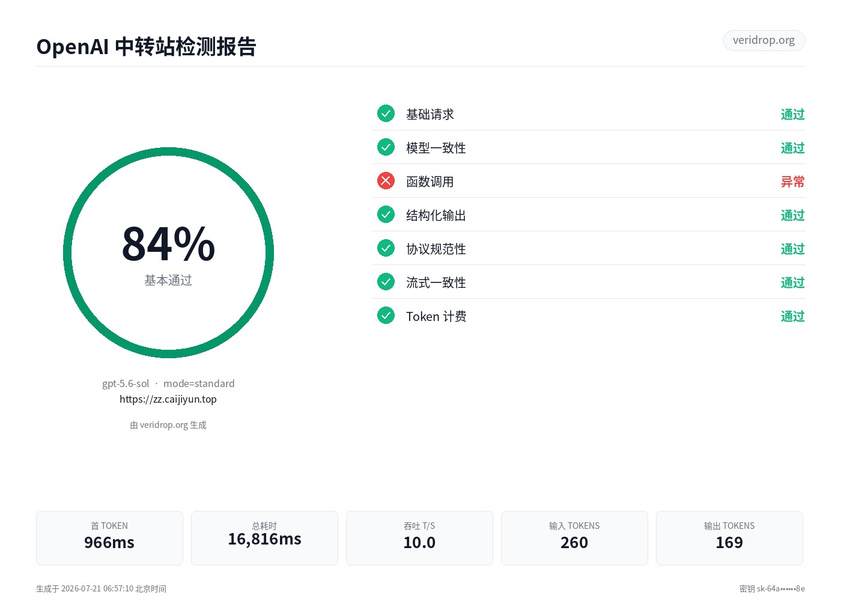
Task: Click the 总耗时 16,816ms stat card
Action: [x=264, y=538]
